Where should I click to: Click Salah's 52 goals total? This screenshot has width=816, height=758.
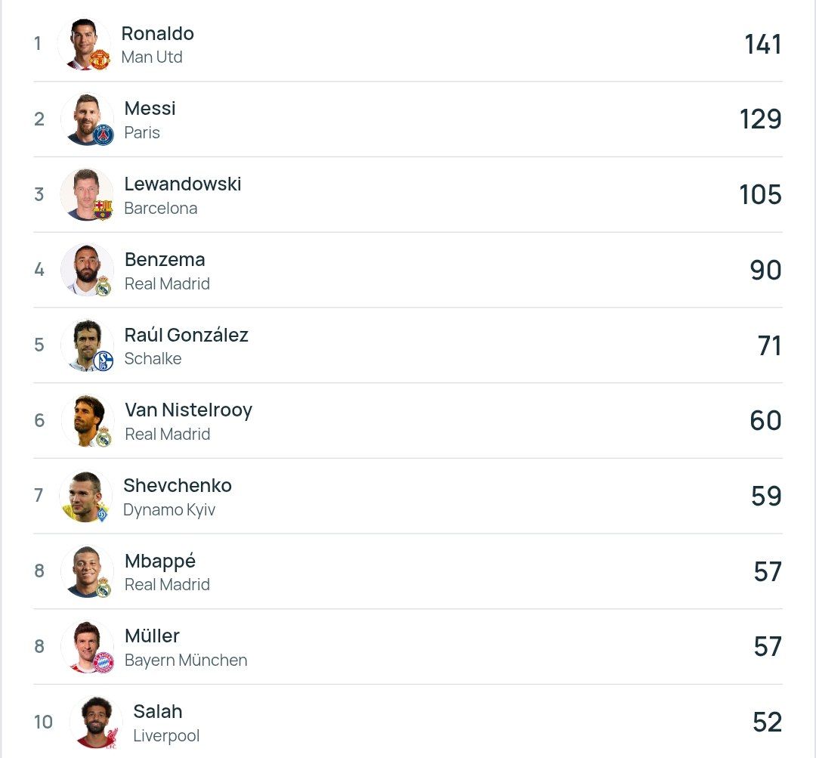point(766,722)
